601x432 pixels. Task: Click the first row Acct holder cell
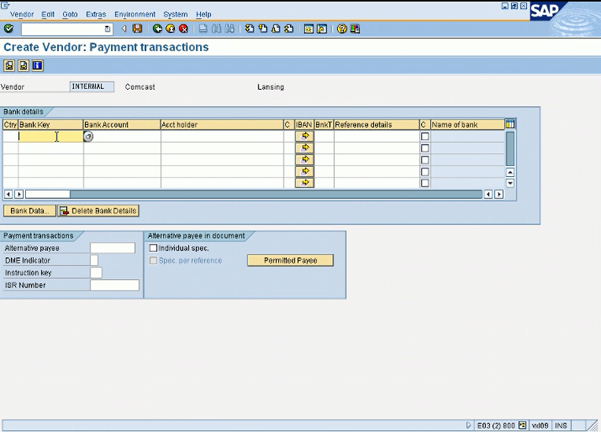pos(222,136)
